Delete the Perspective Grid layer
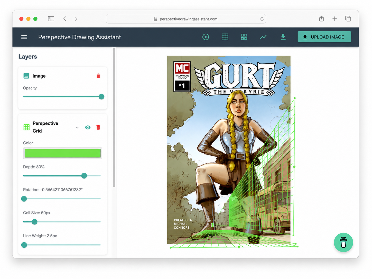The height and width of the screenshot is (279, 372). point(98,127)
